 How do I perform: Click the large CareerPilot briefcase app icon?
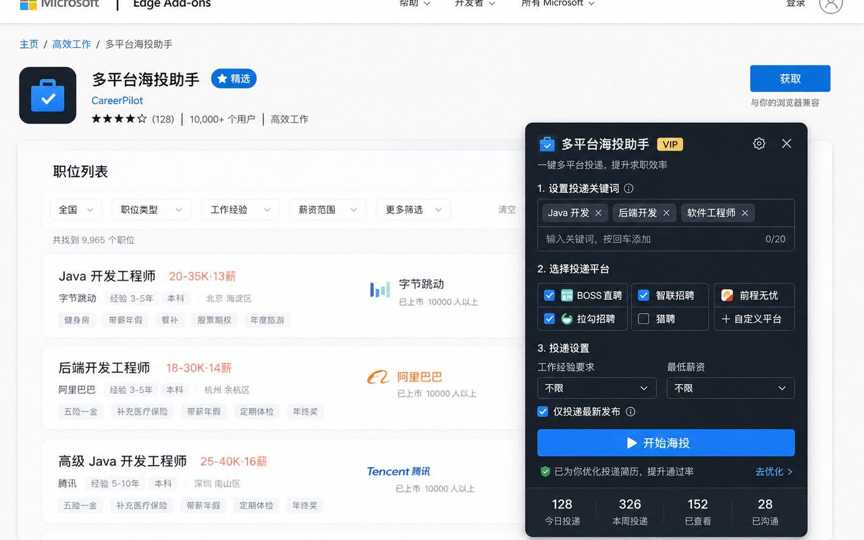click(48, 95)
